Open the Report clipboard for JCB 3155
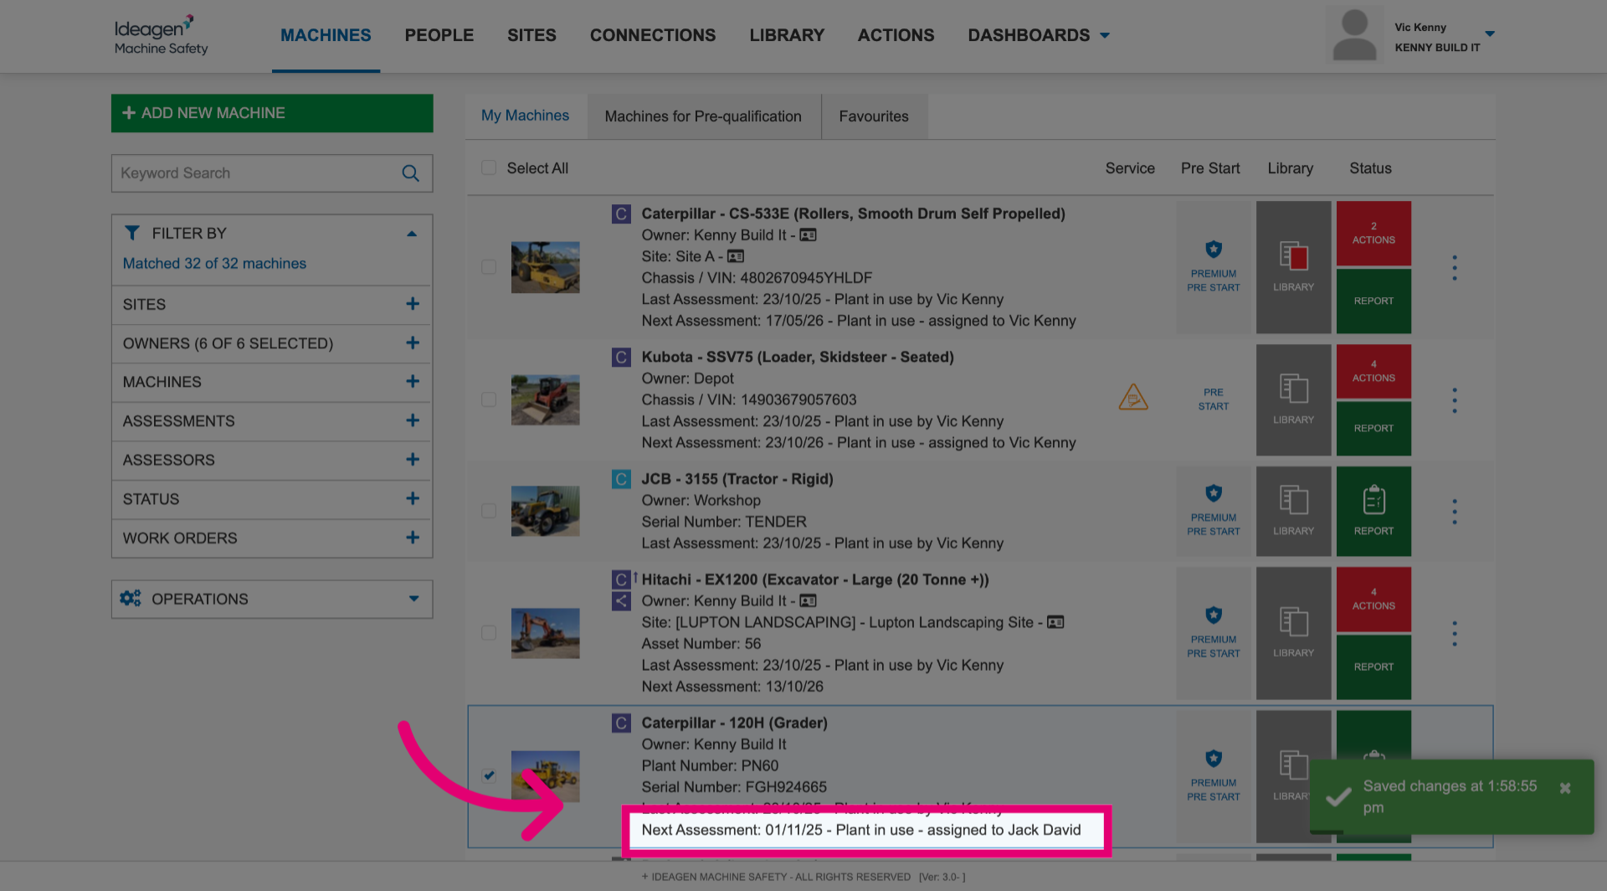Screen dimensions: 1607x891 pos(1373,511)
